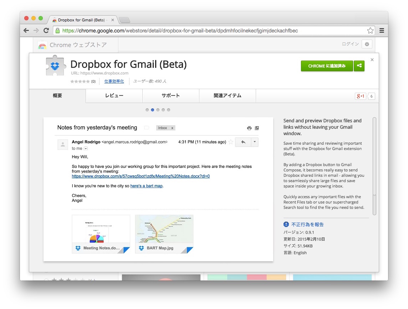Click the '言語: English' text

click(295, 253)
